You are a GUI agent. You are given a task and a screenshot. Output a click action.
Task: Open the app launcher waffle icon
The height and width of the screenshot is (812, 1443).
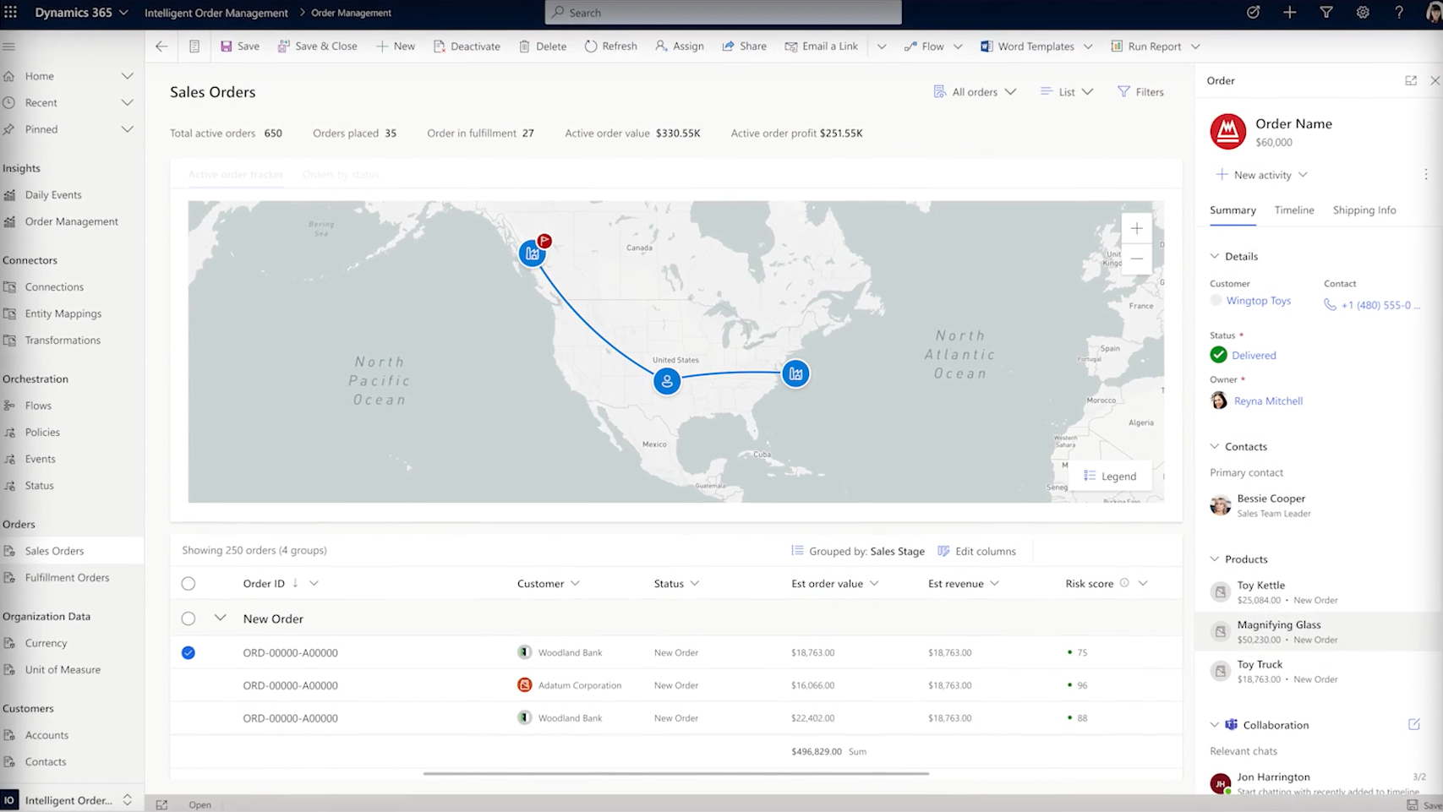(x=11, y=13)
